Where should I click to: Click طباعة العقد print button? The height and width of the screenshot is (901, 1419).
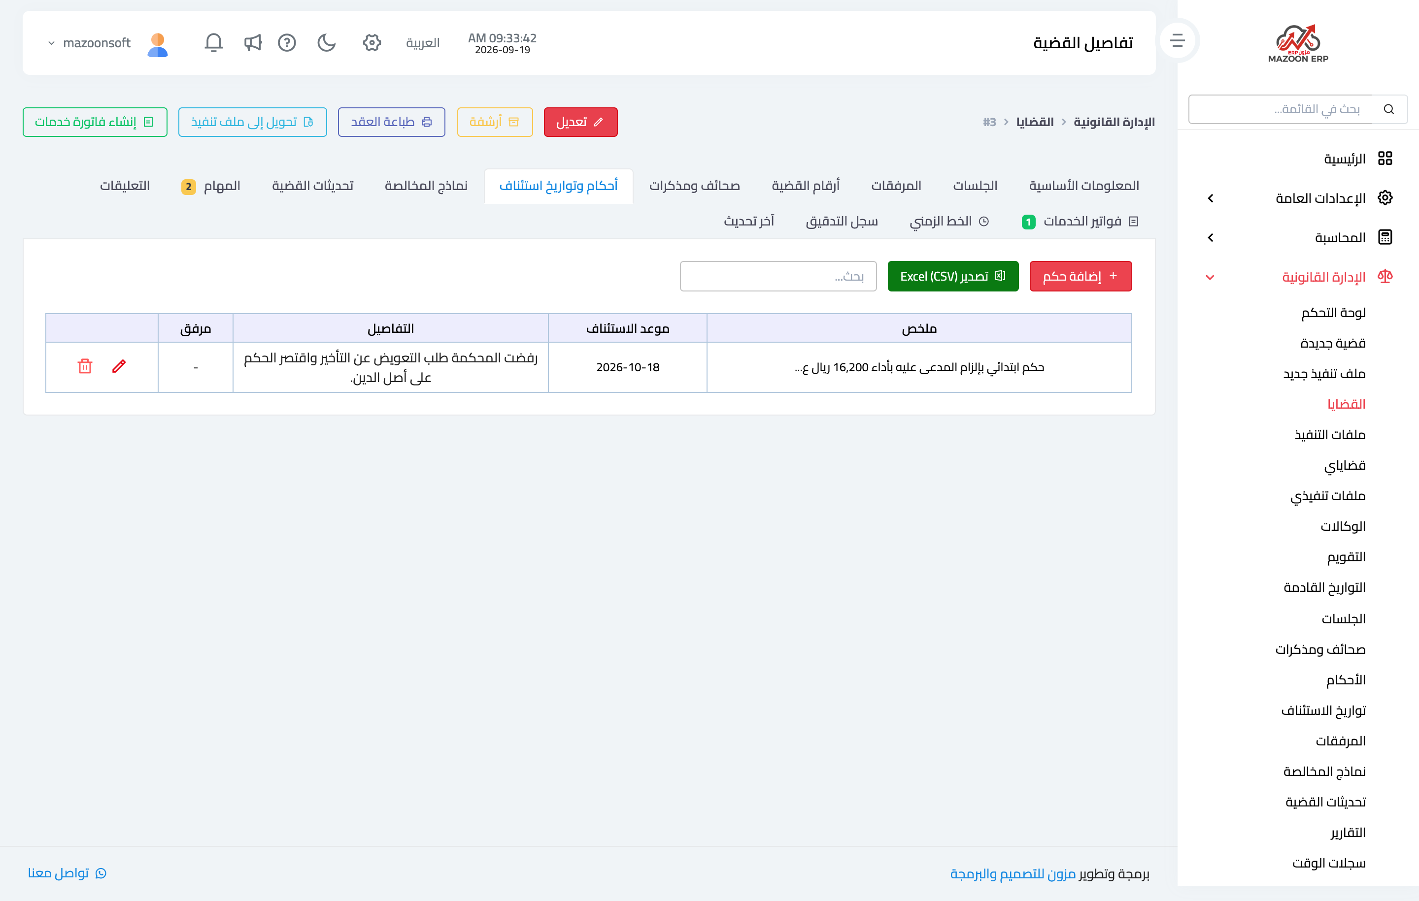[391, 122]
